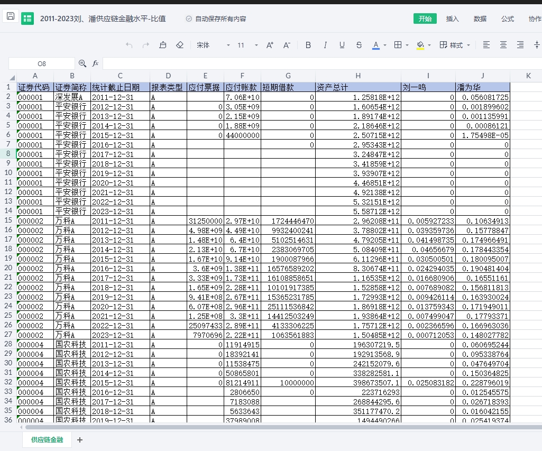542x451 pixels.
Task: Click the 刘一鸣 header cell
Action: (x=428, y=87)
